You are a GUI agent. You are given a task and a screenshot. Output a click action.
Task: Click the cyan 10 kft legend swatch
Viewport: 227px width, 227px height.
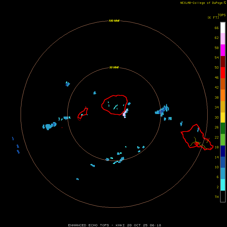223,185
